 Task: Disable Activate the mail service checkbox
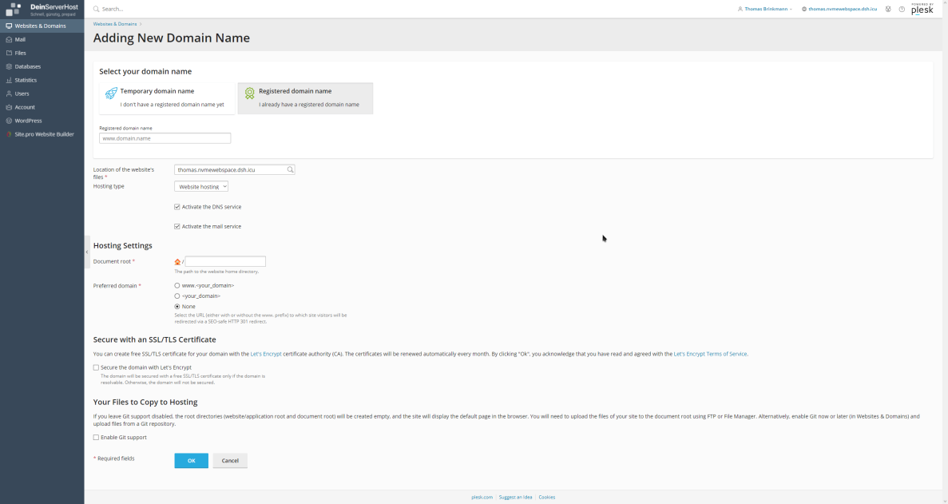point(177,227)
